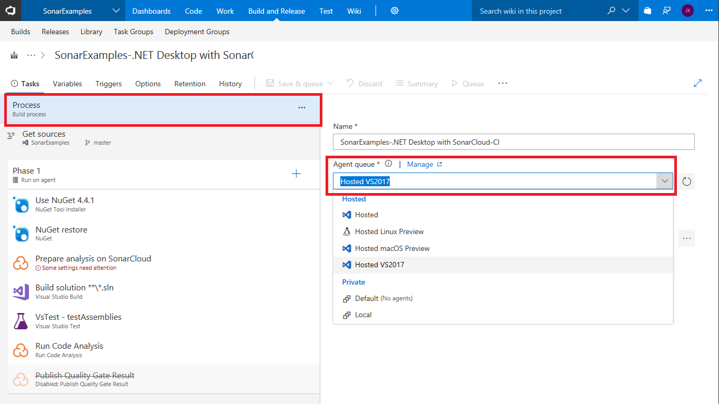The width and height of the screenshot is (719, 404).
Task: Choose Default private queue
Action: [x=503, y=298]
